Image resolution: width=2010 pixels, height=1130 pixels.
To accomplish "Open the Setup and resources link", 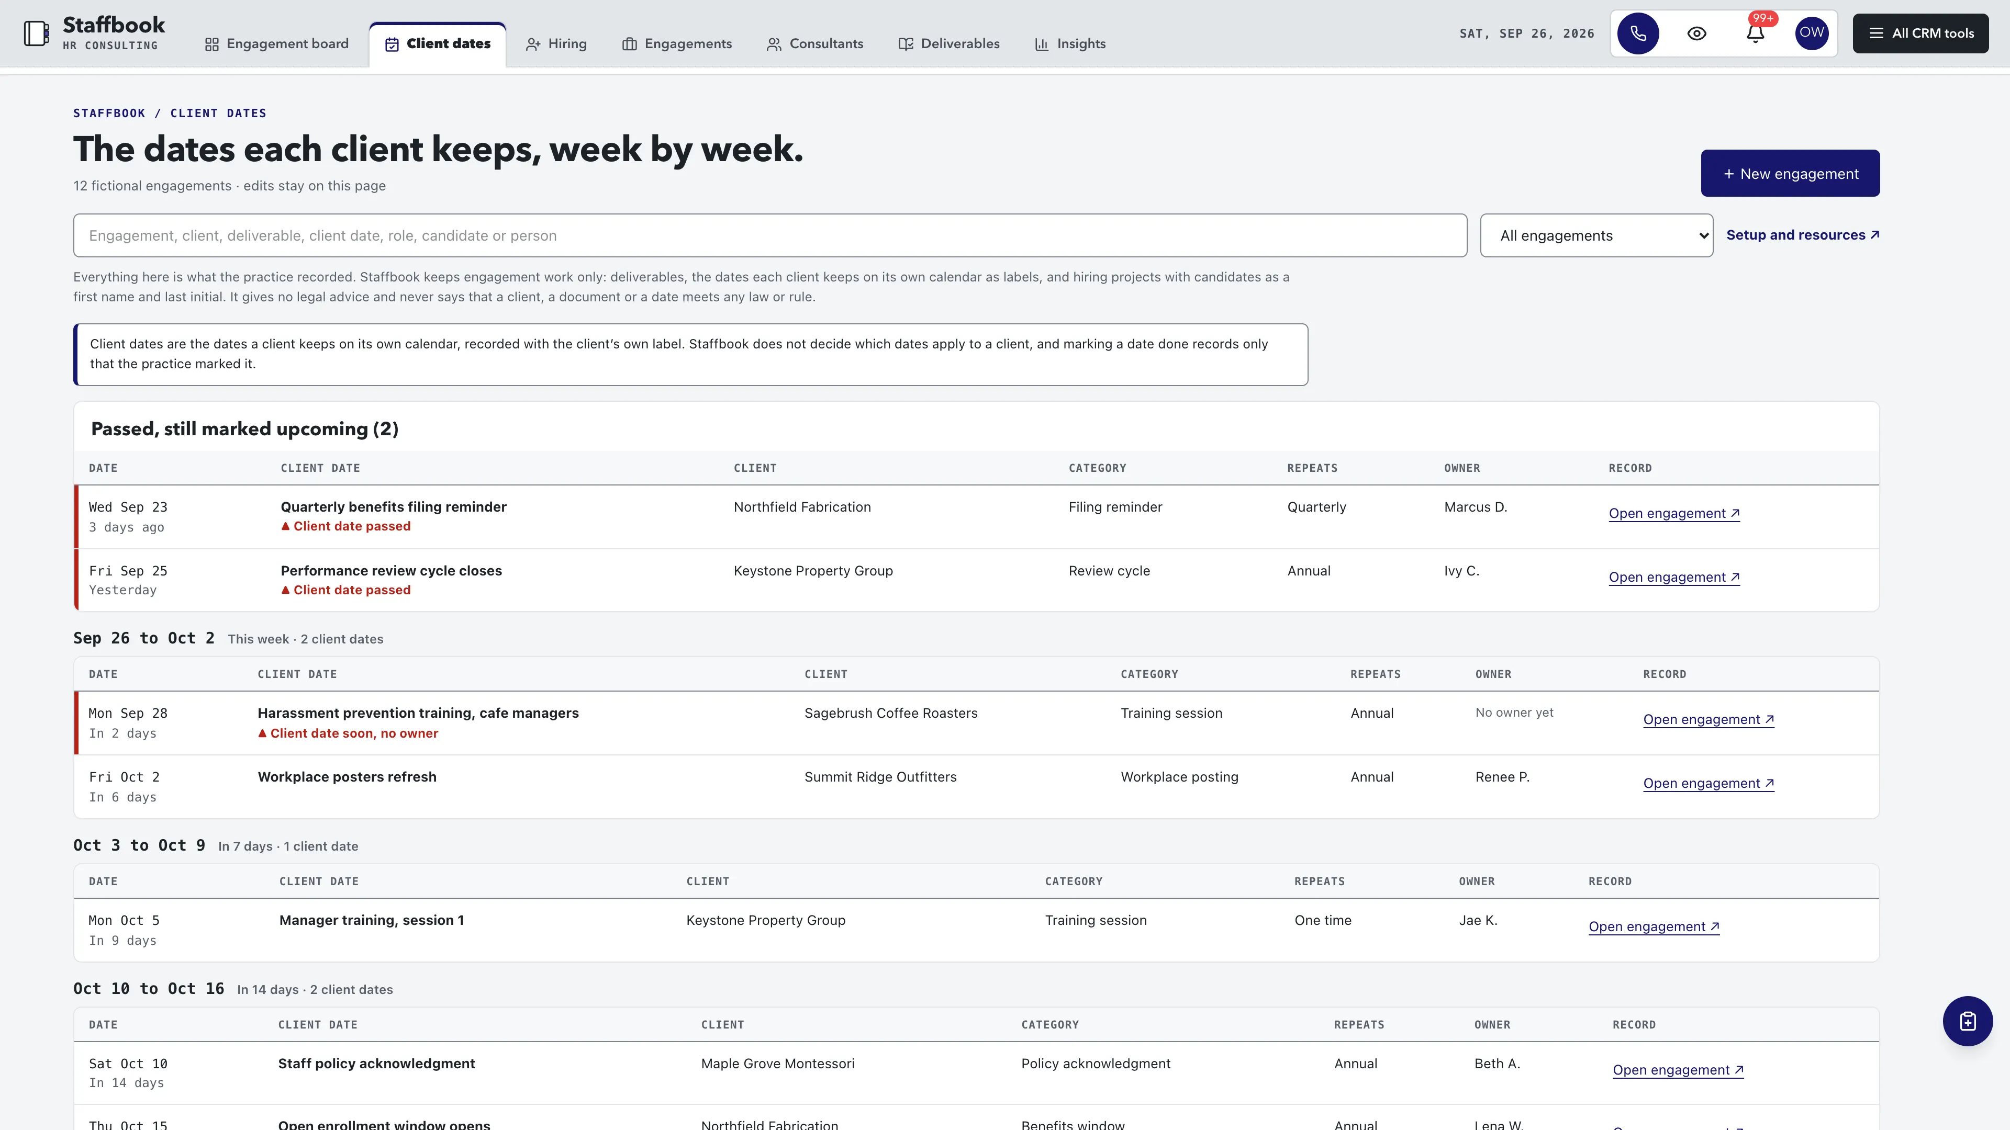I will tap(1802, 235).
